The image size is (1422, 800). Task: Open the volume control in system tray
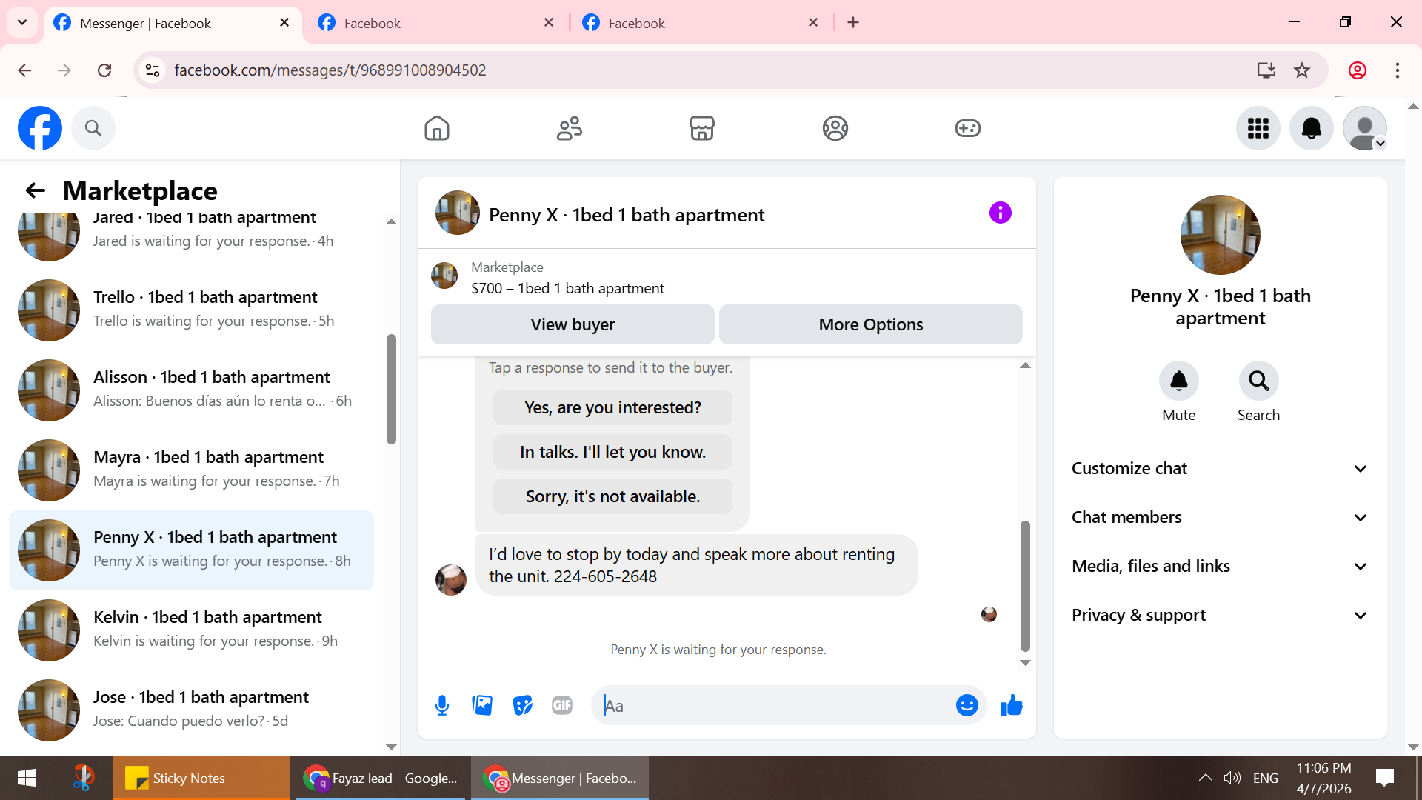pyautogui.click(x=1232, y=778)
